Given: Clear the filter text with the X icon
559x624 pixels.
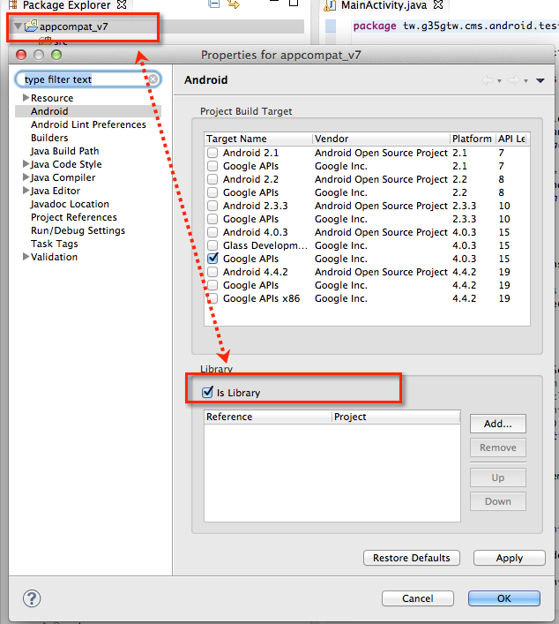Looking at the screenshot, I should coord(153,79).
